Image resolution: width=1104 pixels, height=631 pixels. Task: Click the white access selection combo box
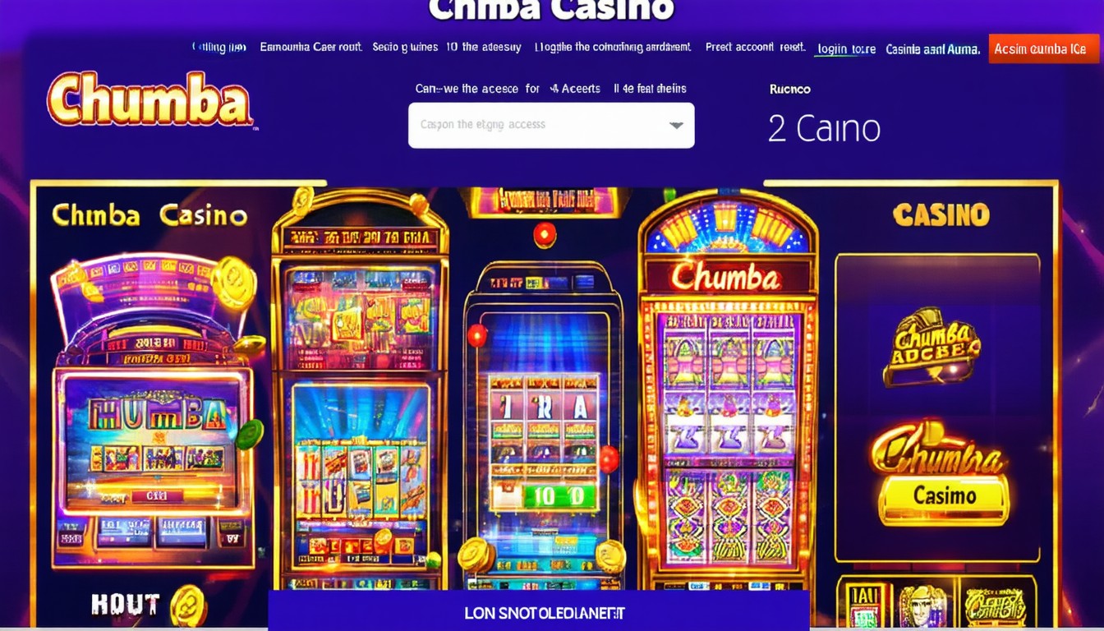(x=551, y=126)
